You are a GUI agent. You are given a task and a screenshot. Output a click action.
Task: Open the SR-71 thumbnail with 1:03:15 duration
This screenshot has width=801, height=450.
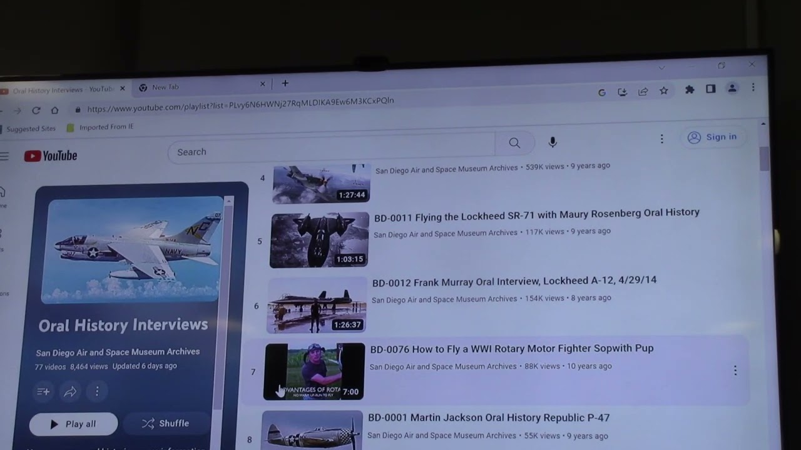[x=319, y=241]
